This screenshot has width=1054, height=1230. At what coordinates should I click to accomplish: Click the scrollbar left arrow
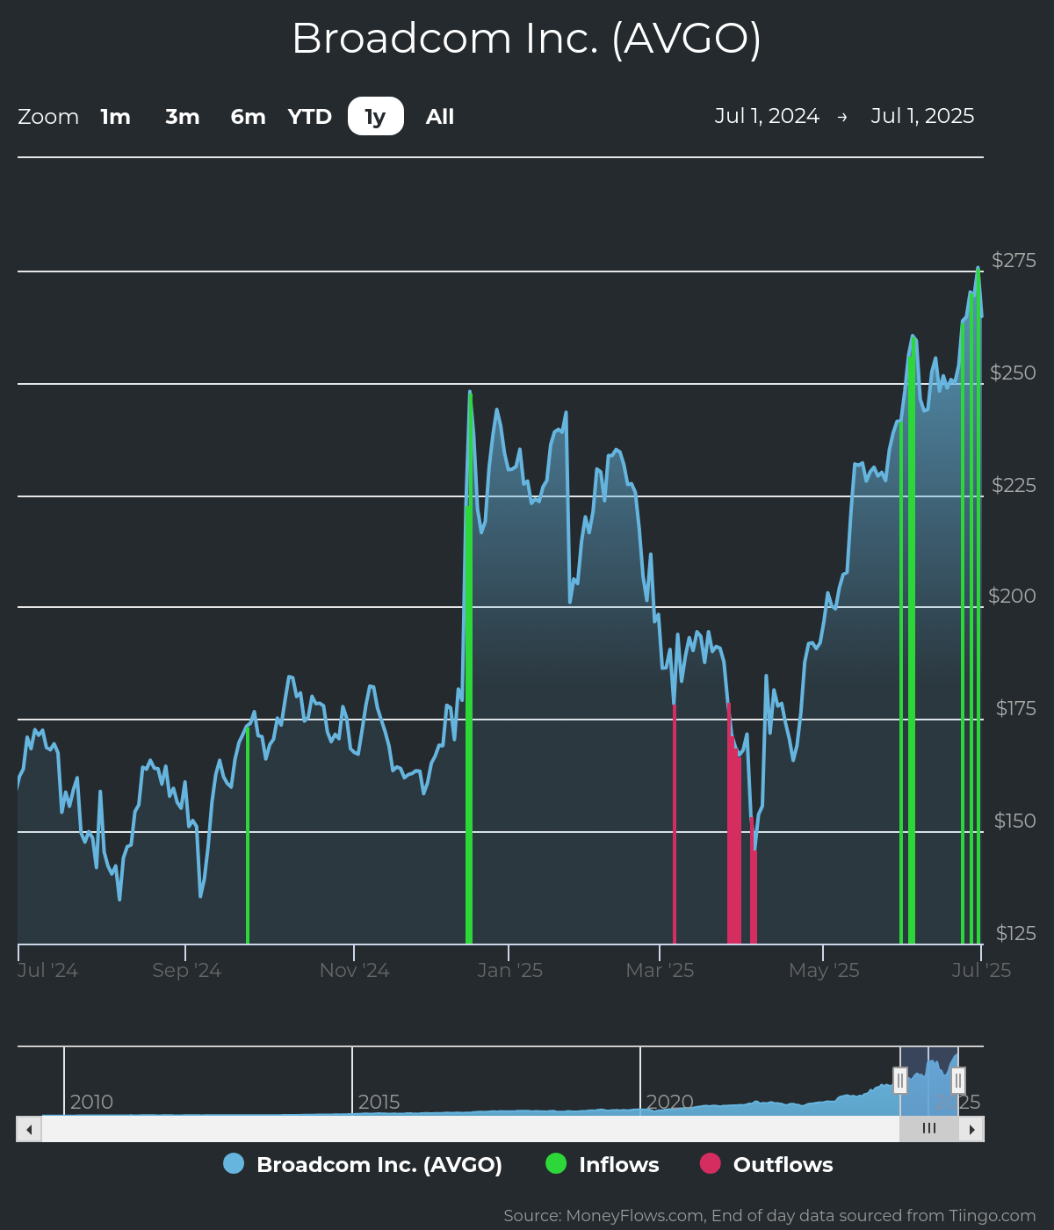29,1129
